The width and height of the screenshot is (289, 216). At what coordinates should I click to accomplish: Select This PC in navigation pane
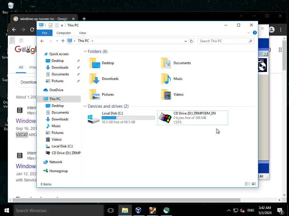tap(59, 99)
